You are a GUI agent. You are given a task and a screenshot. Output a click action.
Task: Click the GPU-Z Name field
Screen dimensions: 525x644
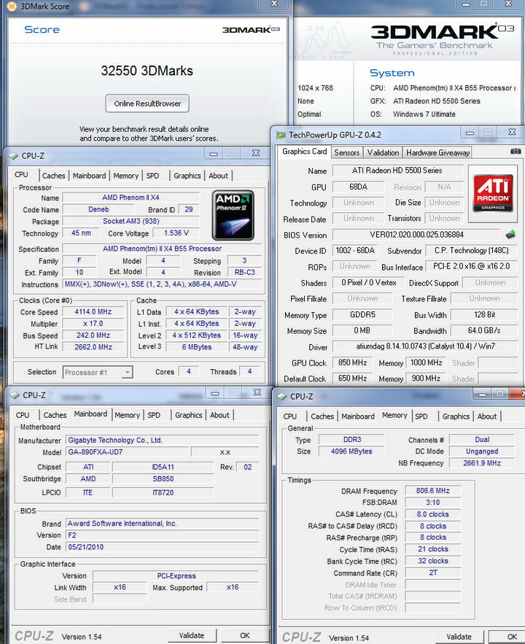(x=397, y=171)
